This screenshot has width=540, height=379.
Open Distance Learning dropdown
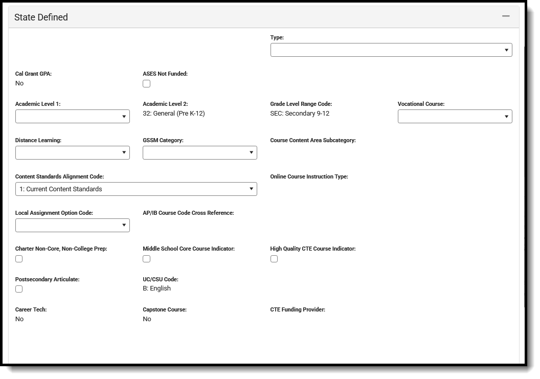pos(72,152)
